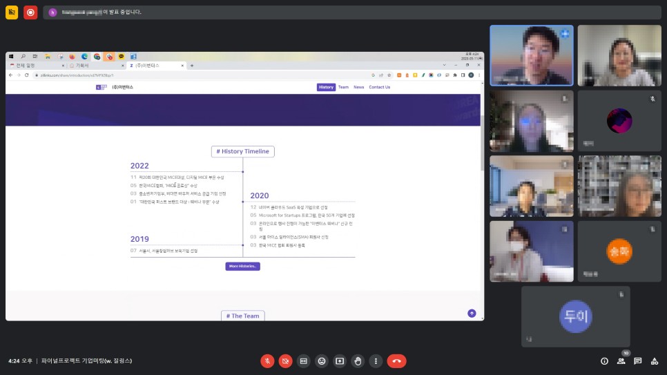This screenshot has width=667, height=375.
Task: Select the History tab on the shared page
Action: click(326, 87)
